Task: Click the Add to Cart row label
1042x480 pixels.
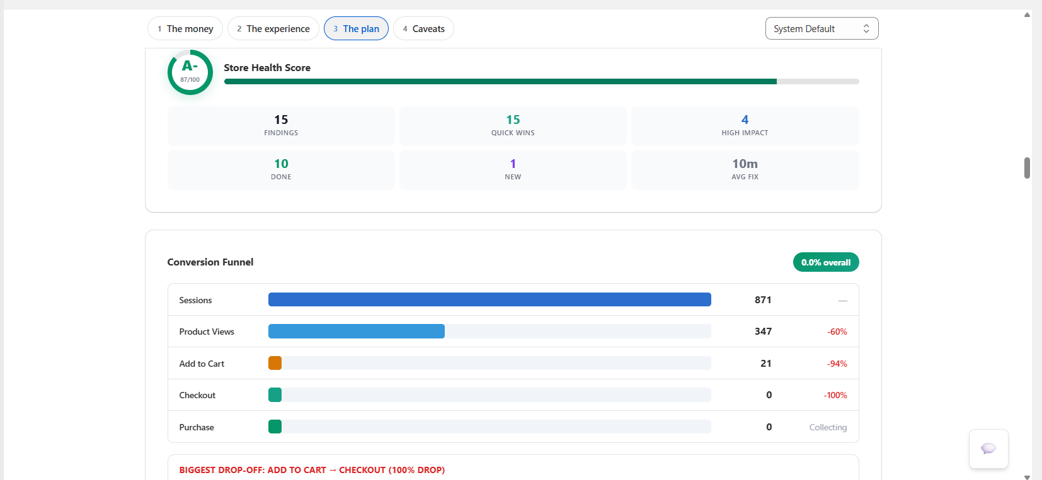Action: (202, 364)
